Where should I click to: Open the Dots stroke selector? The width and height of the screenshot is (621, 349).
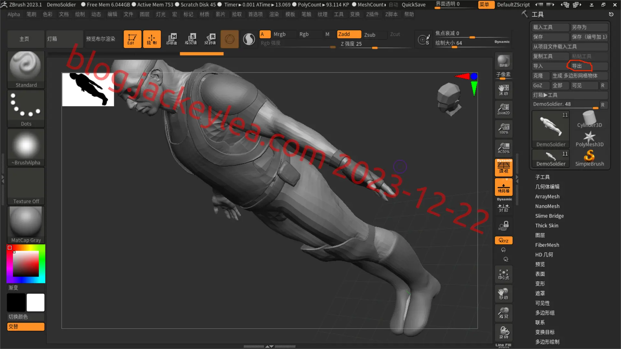tap(26, 108)
